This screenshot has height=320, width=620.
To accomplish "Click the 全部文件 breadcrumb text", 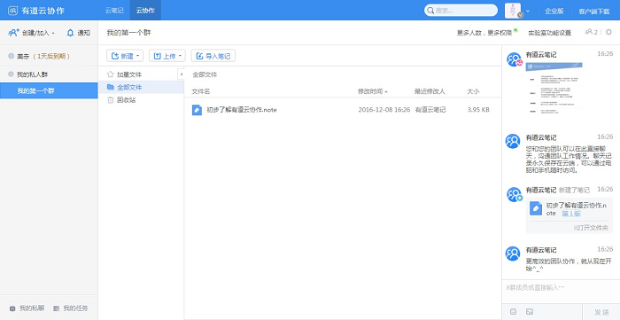I will coord(205,74).
